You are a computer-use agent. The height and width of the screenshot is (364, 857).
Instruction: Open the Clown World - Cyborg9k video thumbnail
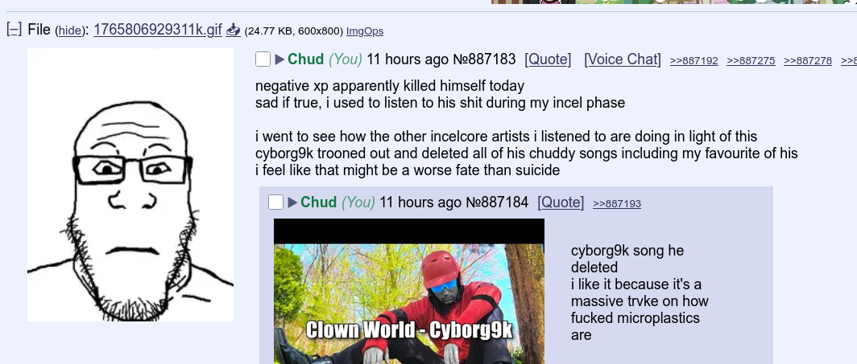tap(409, 291)
